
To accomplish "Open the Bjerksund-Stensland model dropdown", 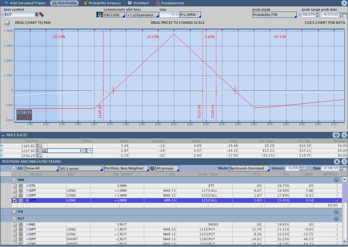I will [x=249, y=168].
